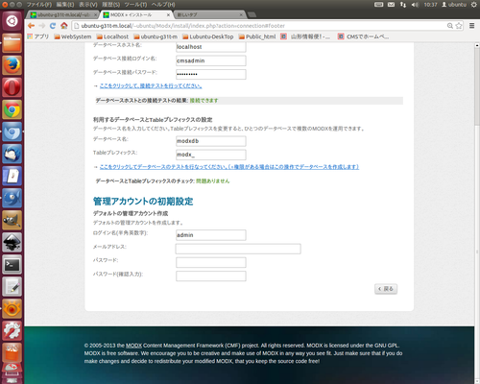Click the database test link
The image size is (480, 384).
point(229,167)
